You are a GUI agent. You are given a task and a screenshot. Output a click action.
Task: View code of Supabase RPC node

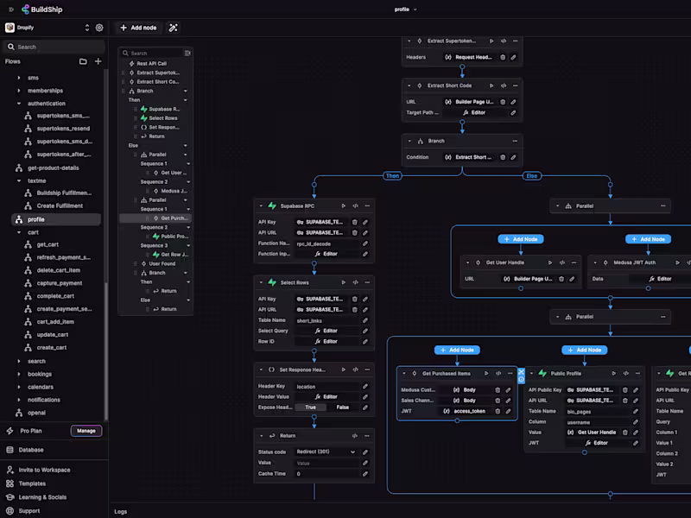pyautogui.click(x=355, y=205)
